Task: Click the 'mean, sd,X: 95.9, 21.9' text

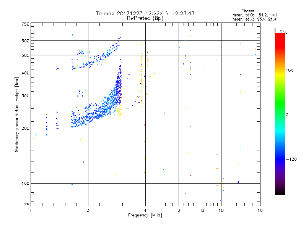Action: [254, 19]
